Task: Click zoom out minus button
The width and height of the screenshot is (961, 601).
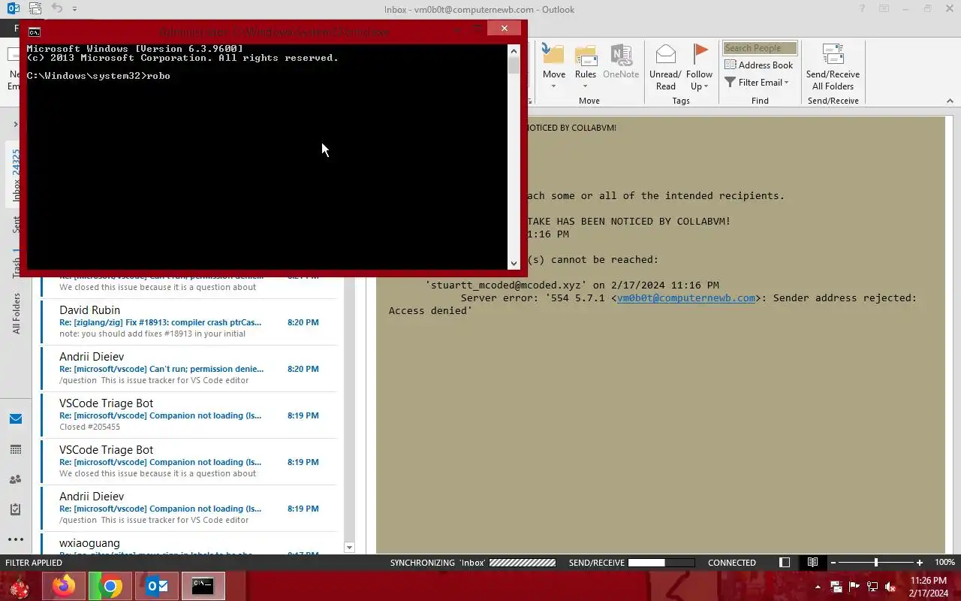Action: (x=833, y=562)
